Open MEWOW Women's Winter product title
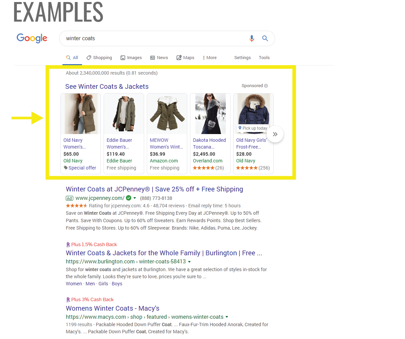Image resolution: width=405 pixels, height=339 pixels. click(x=166, y=144)
